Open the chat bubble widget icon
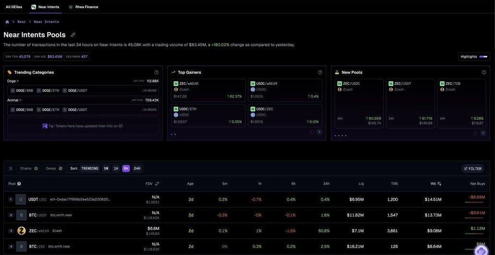 (481, 251)
